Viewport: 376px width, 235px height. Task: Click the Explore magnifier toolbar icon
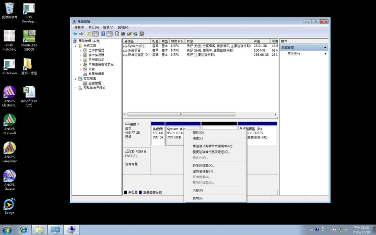135,34
